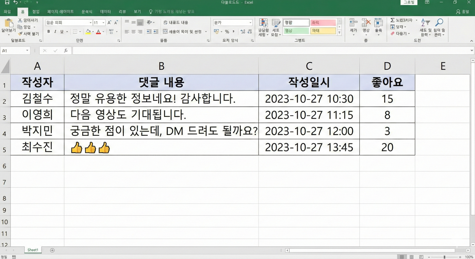Click the Undo arrow icon
The height and width of the screenshot is (259, 475).
[15, 3]
